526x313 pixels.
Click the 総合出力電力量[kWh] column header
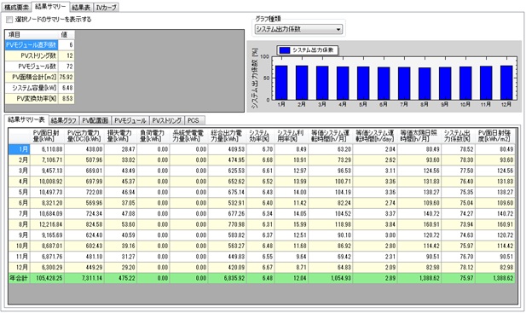click(x=227, y=136)
